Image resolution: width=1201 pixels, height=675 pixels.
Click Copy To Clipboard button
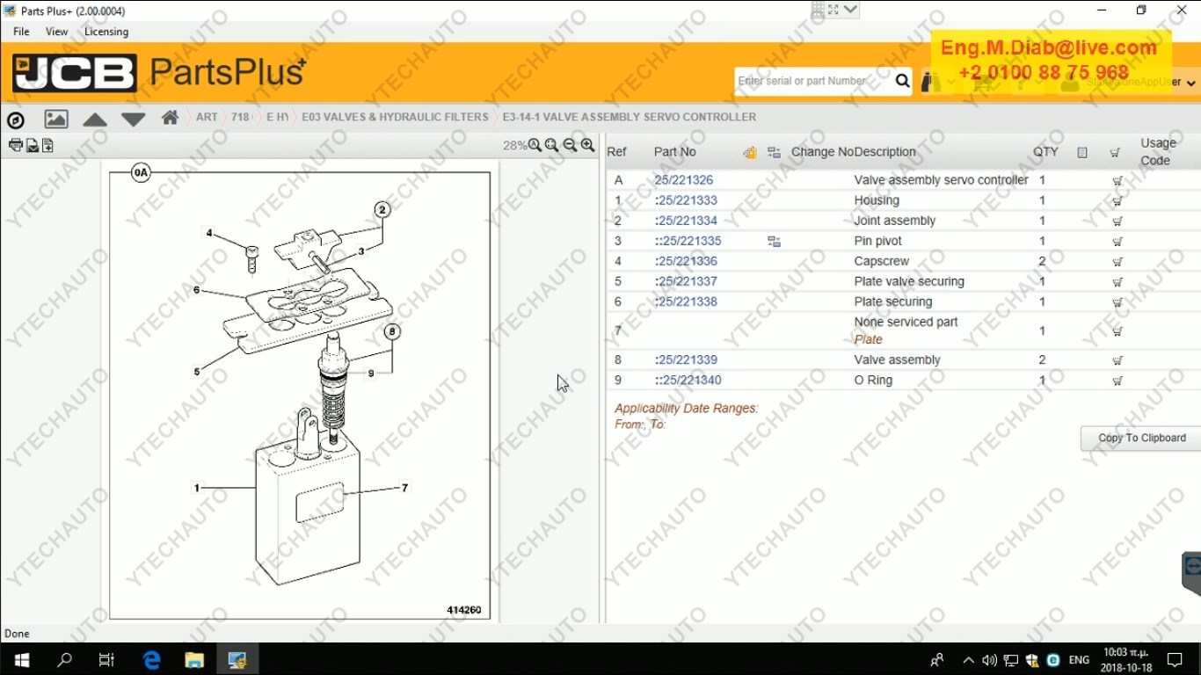coord(1141,438)
